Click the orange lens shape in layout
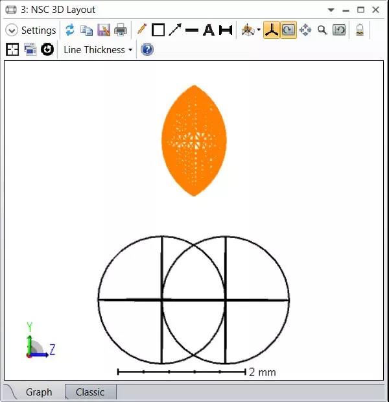The height and width of the screenshot is (402, 389). (x=194, y=140)
